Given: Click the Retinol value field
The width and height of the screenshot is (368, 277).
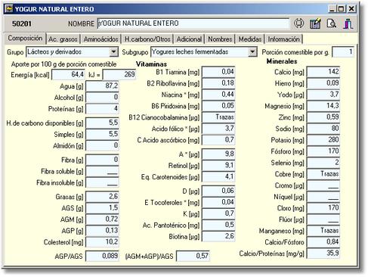Looking at the screenshot, I should [x=218, y=166].
